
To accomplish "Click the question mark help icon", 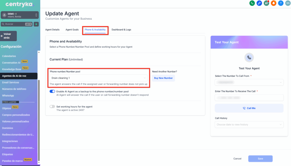I will [x=281, y=3].
